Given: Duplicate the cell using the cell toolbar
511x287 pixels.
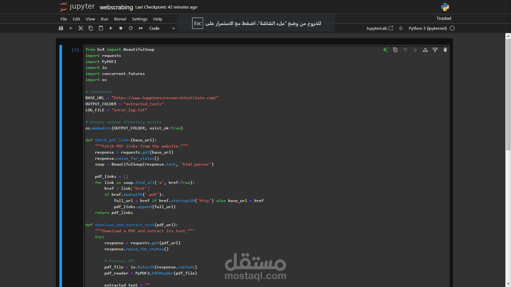Looking at the screenshot, I should point(395,50).
